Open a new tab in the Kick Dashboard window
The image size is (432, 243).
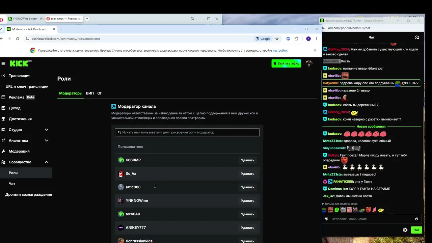coord(62,29)
